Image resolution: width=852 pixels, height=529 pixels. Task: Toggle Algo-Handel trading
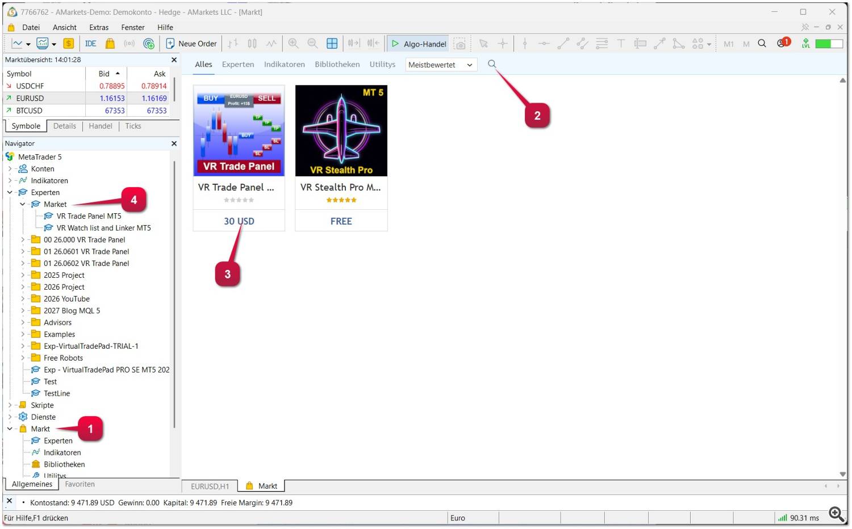point(419,44)
